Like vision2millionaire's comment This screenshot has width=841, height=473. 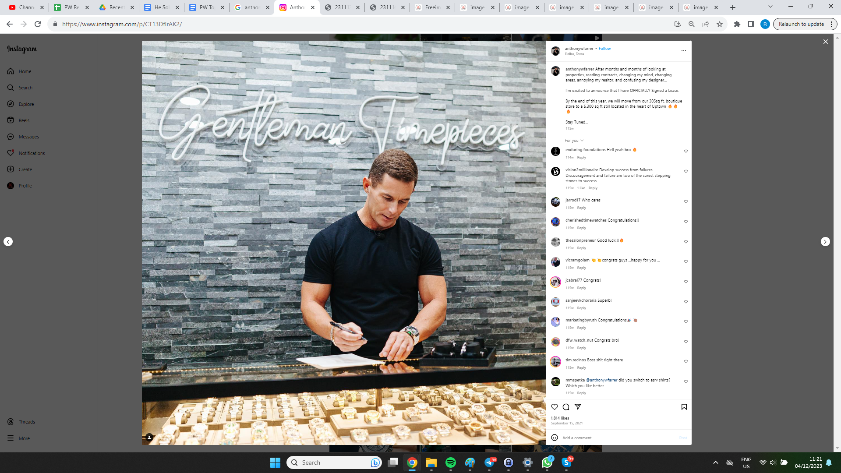point(686,171)
